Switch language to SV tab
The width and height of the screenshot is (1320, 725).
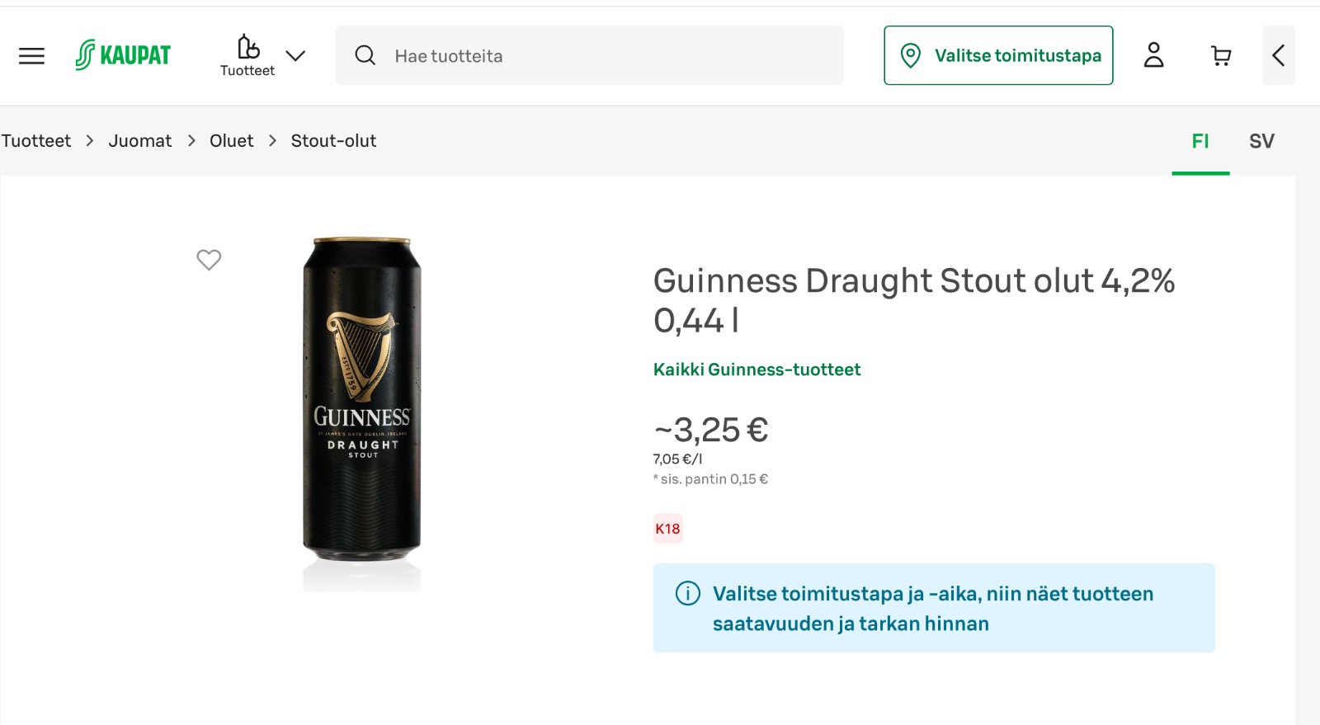pyautogui.click(x=1261, y=141)
